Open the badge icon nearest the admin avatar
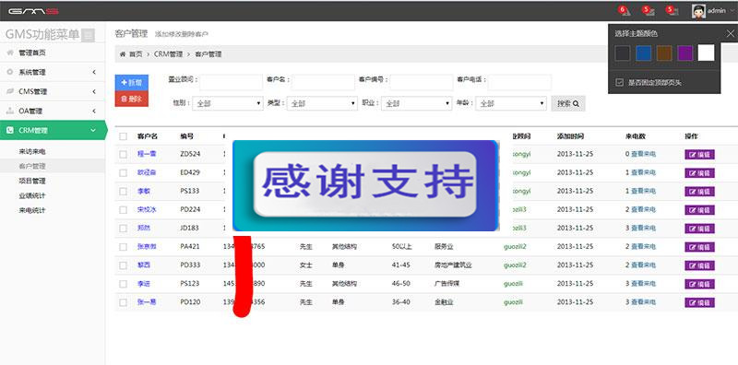Screen dimensions: 738x365 tap(673, 11)
